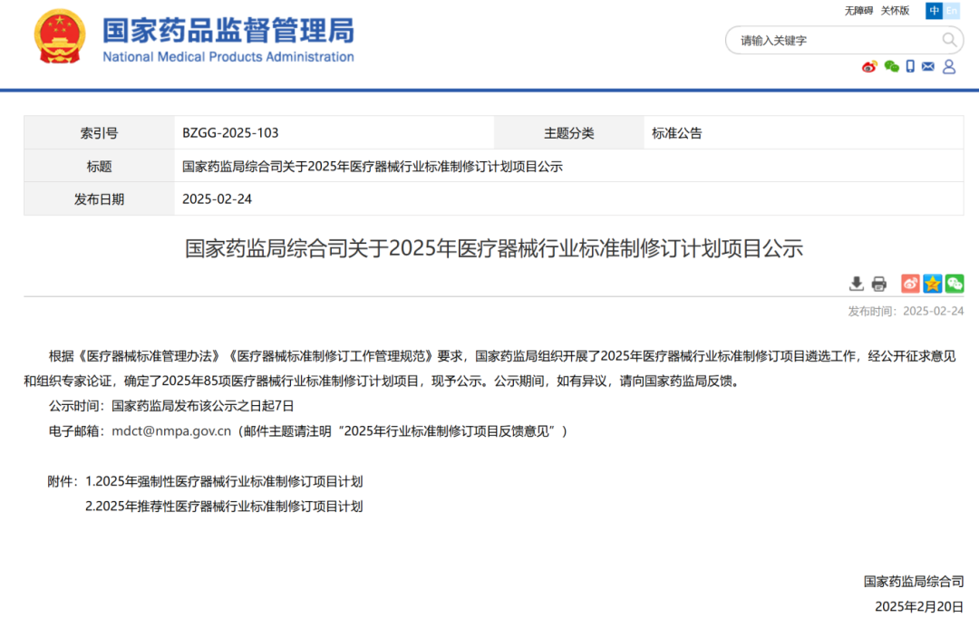
Task: Share article via green WeChat button
Action: tap(954, 284)
